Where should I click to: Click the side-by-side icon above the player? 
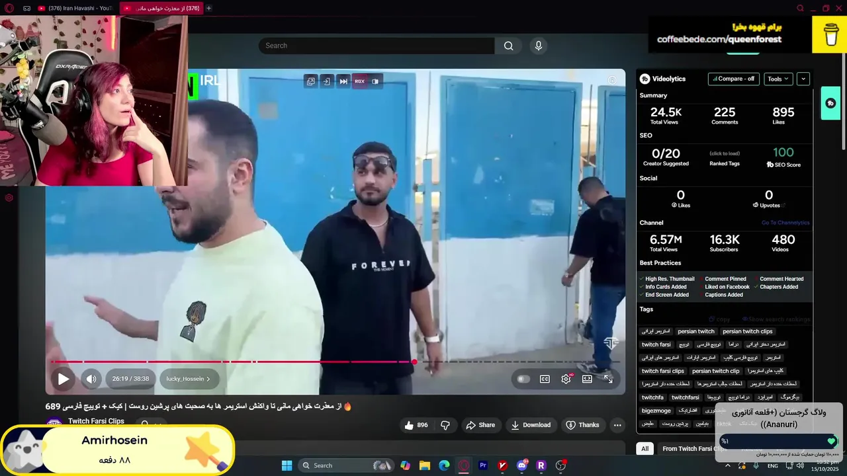coord(375,81)
